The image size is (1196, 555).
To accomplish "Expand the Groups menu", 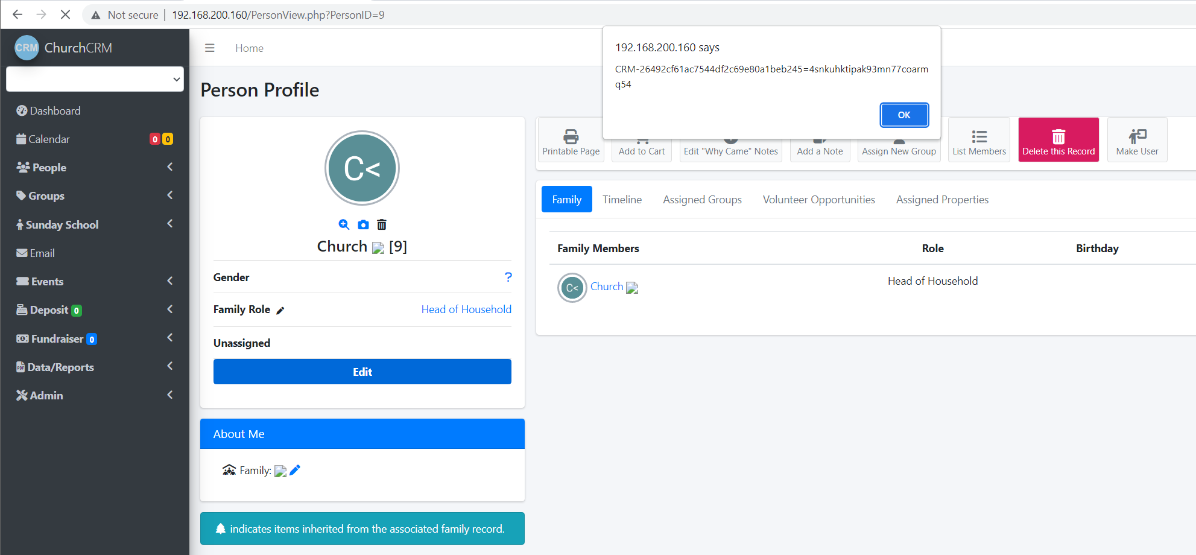I will point(95,196).
